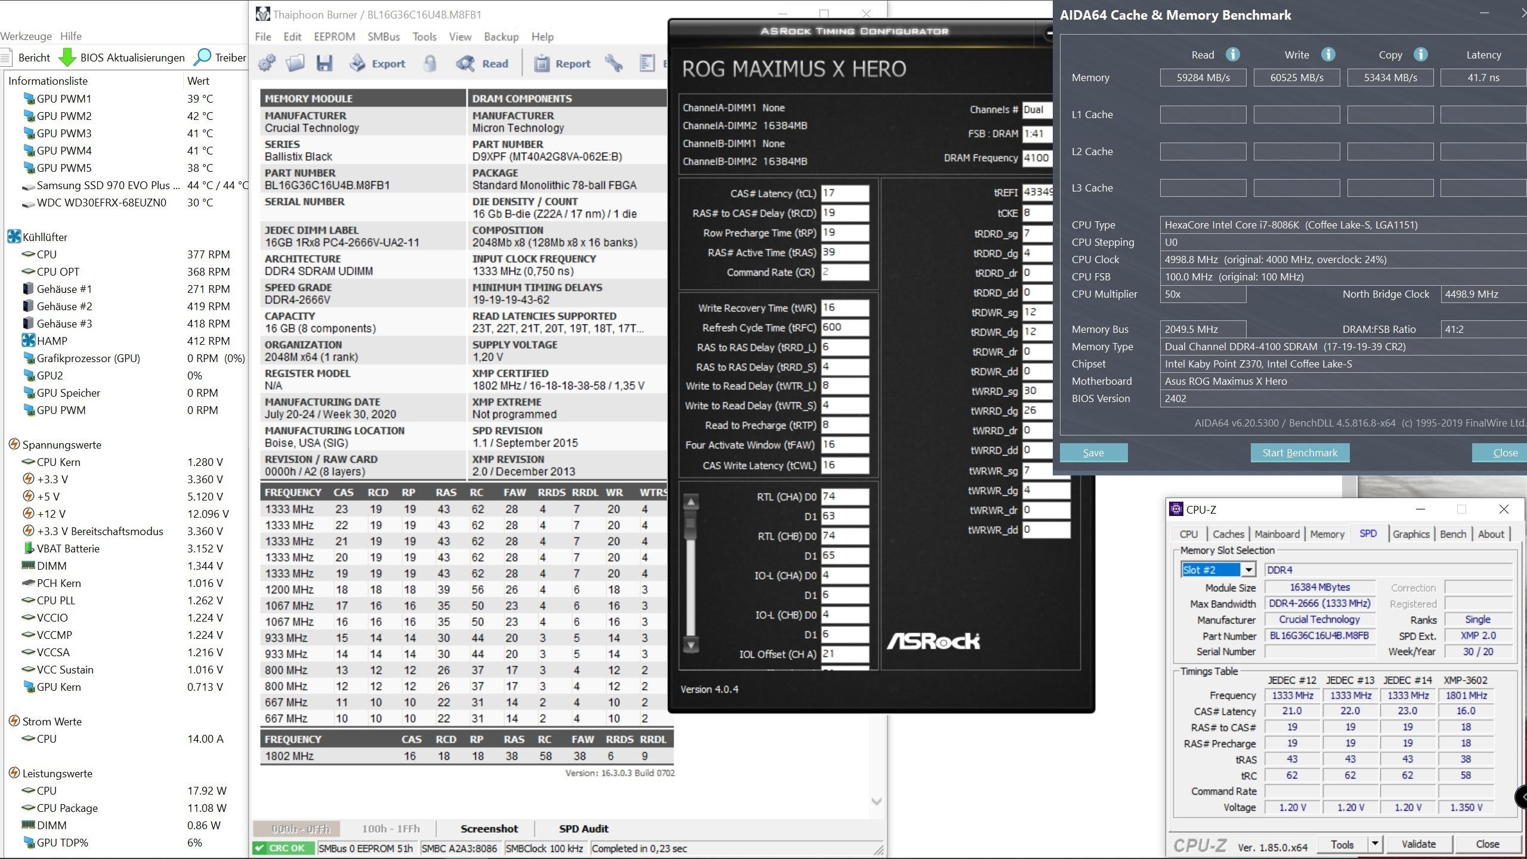The width and height of the screenshot is (1527, 859).
Task: Click the Refresh Cycle Time (tRFC) field
Action: point(845,327)
